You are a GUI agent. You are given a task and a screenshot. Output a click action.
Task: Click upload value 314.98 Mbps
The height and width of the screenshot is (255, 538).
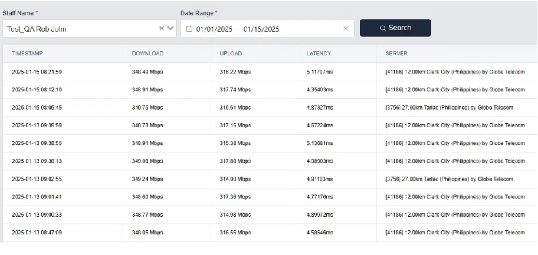[235, 214]
